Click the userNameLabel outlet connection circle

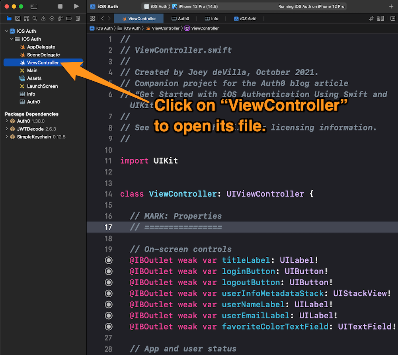109,304
